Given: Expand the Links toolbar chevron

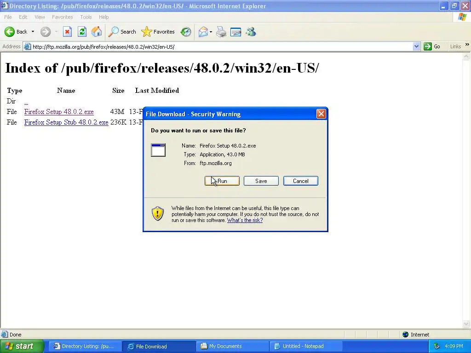Looking at the screenshot, I should [467, 45].
